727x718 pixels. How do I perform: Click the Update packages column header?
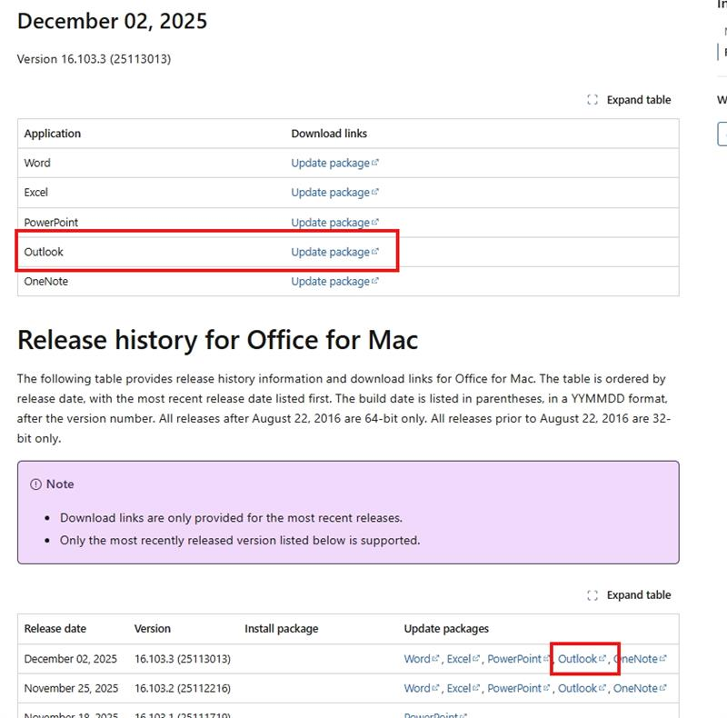[x=446, y=629]
